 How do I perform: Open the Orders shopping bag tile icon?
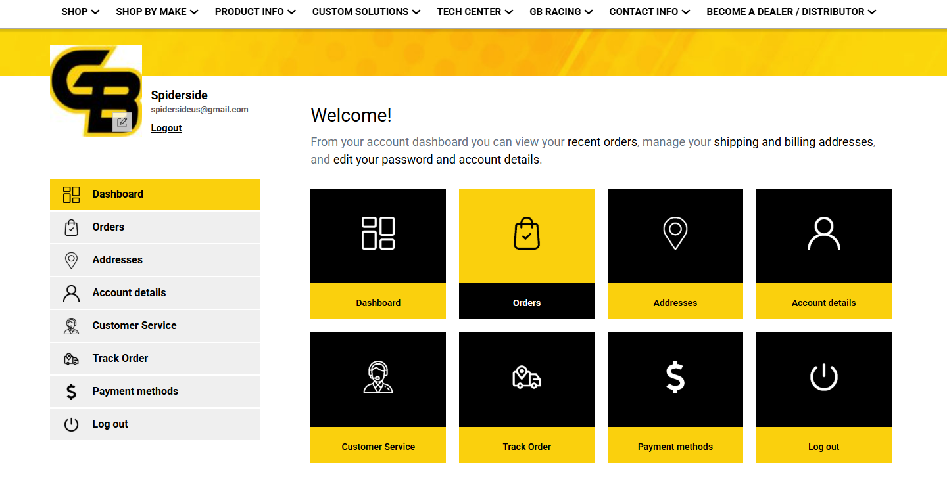click(526, 234)
